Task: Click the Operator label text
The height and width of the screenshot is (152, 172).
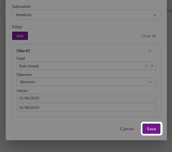Action: pyautogui.click(x=24, y=75)
